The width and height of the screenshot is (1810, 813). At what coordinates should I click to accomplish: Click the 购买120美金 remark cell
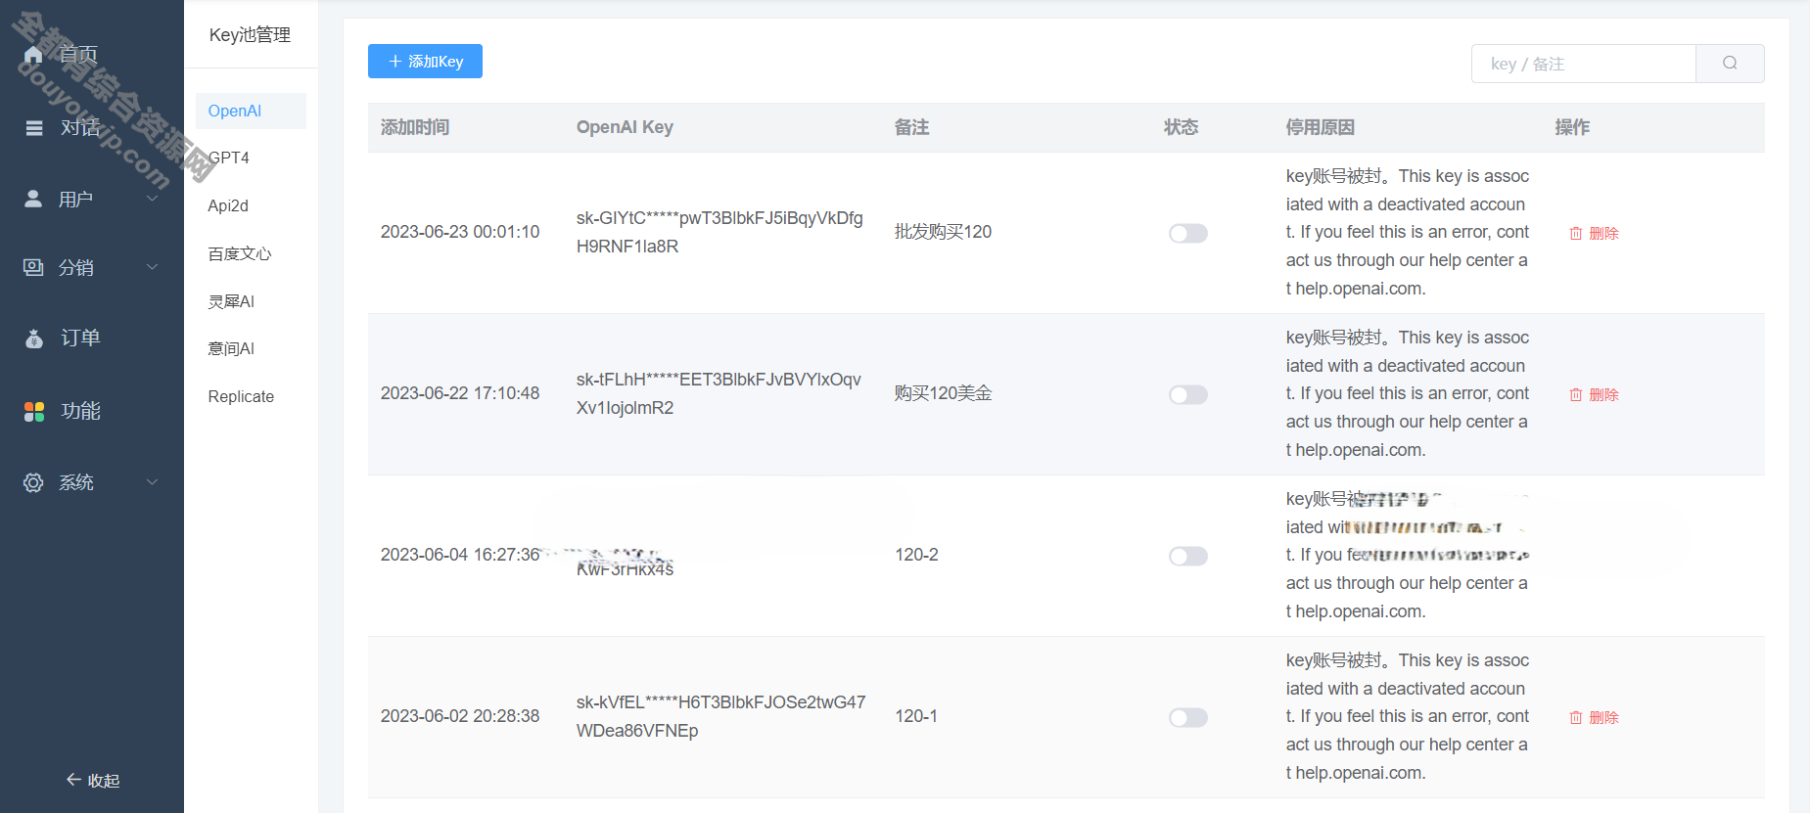(943, 393)
